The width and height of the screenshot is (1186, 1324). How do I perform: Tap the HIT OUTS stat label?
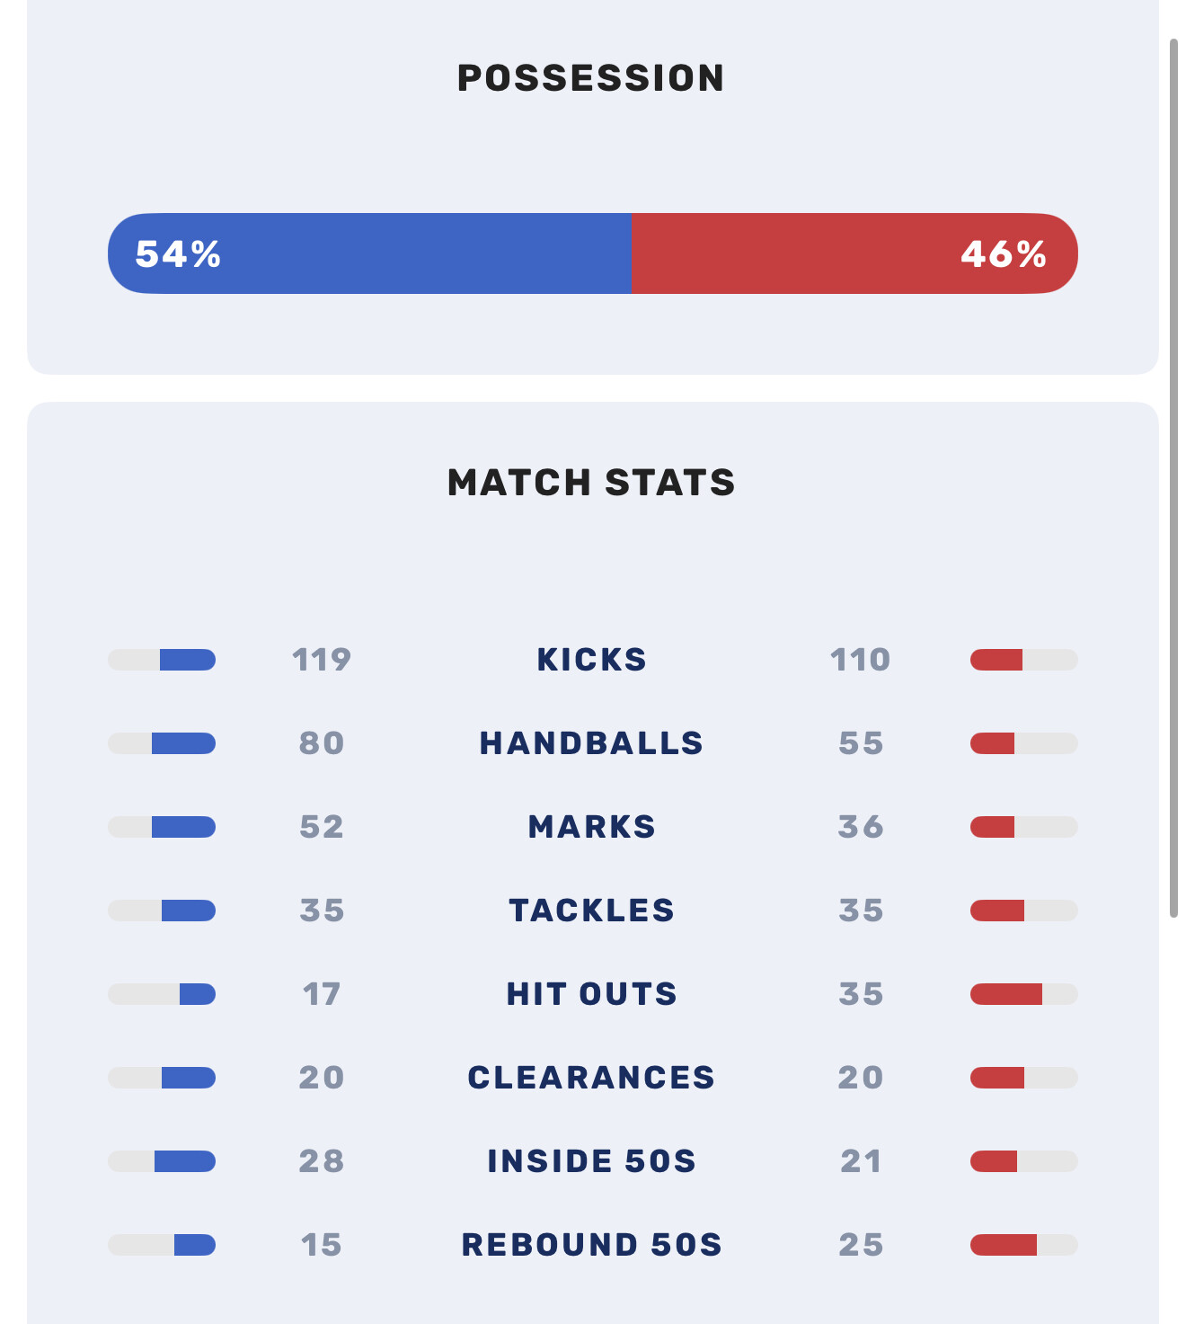pyautogui.click(x=591, y=994)
